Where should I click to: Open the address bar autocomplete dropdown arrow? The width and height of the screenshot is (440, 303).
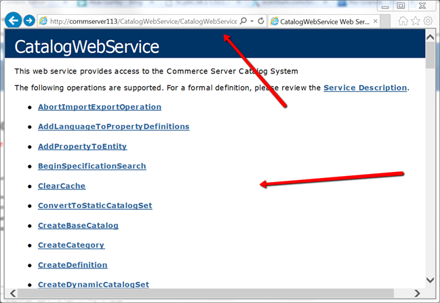[x=252, y=21]
